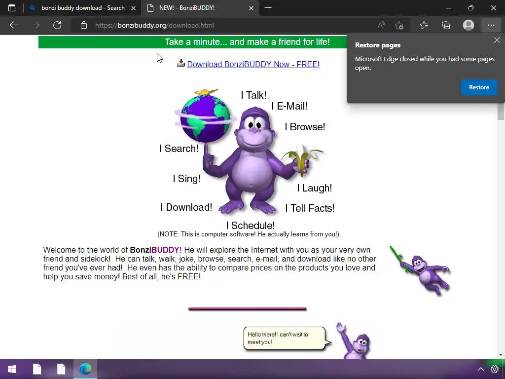The height and width of the screenshot is (379, 505).
Task: Open the Windows Start menu
Action: click(12, 369)
